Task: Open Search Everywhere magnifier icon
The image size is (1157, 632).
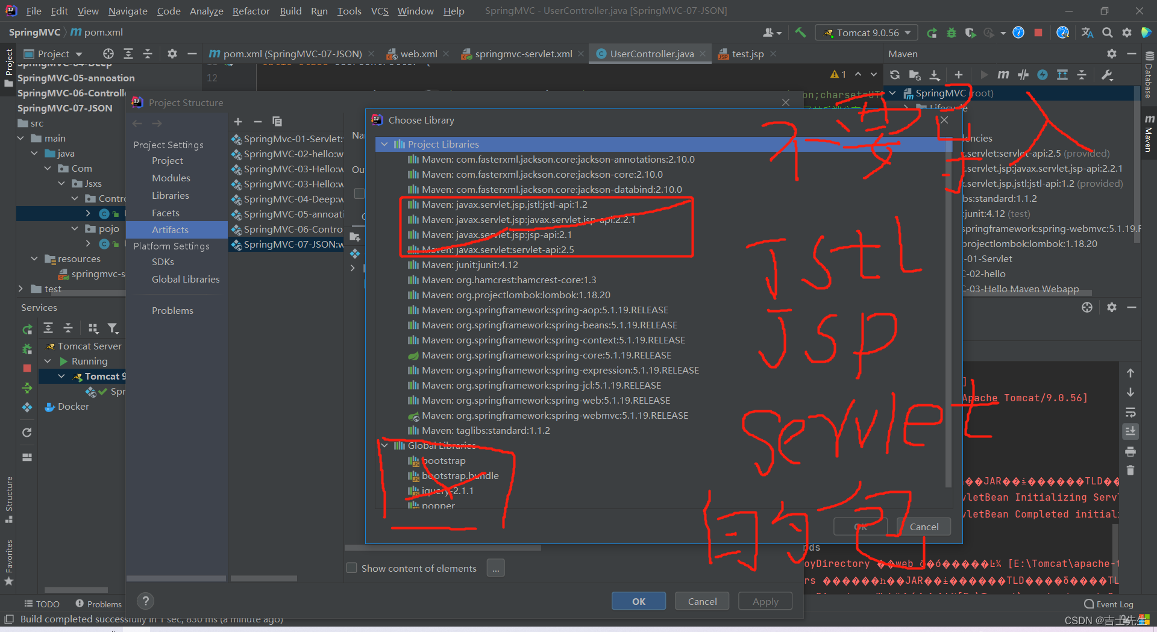Action: point(1108,33)
